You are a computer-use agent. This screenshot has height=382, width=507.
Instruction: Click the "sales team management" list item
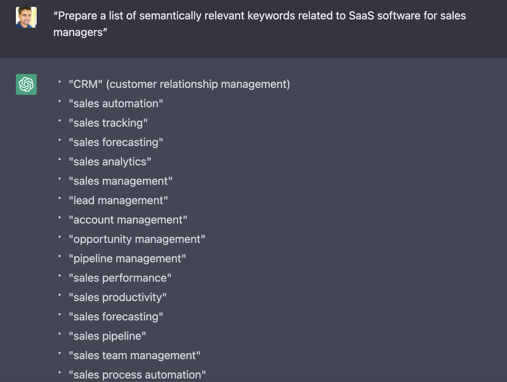pos(135,355)
